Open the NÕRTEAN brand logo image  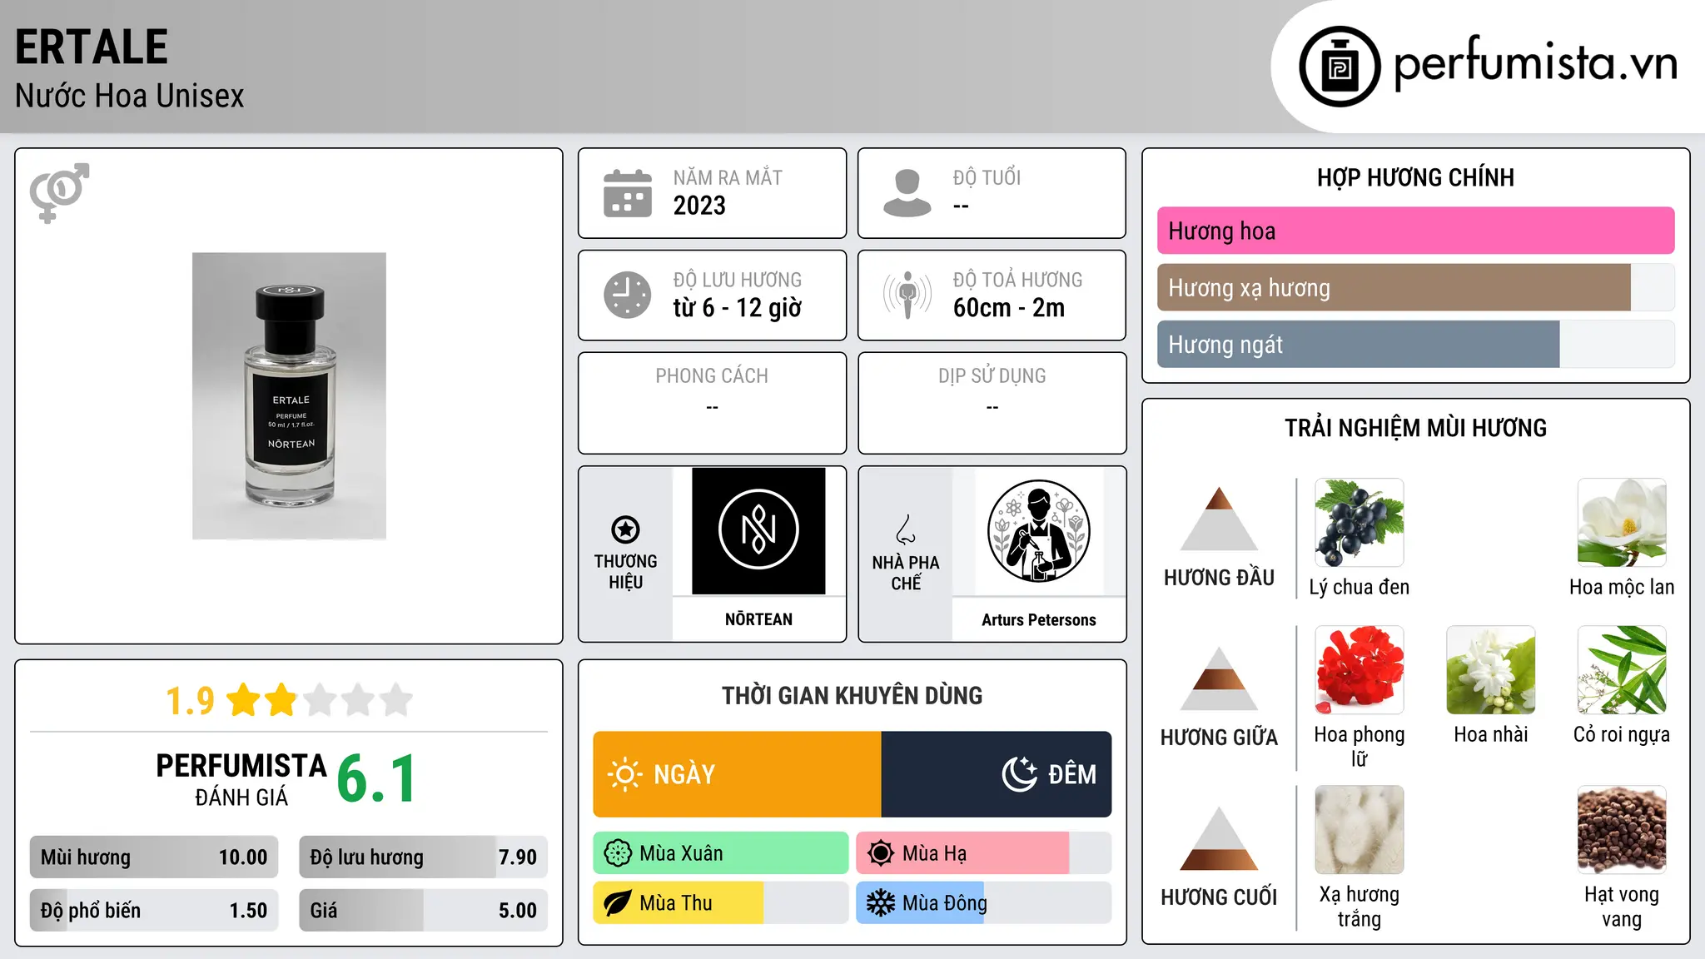(758, 531)
